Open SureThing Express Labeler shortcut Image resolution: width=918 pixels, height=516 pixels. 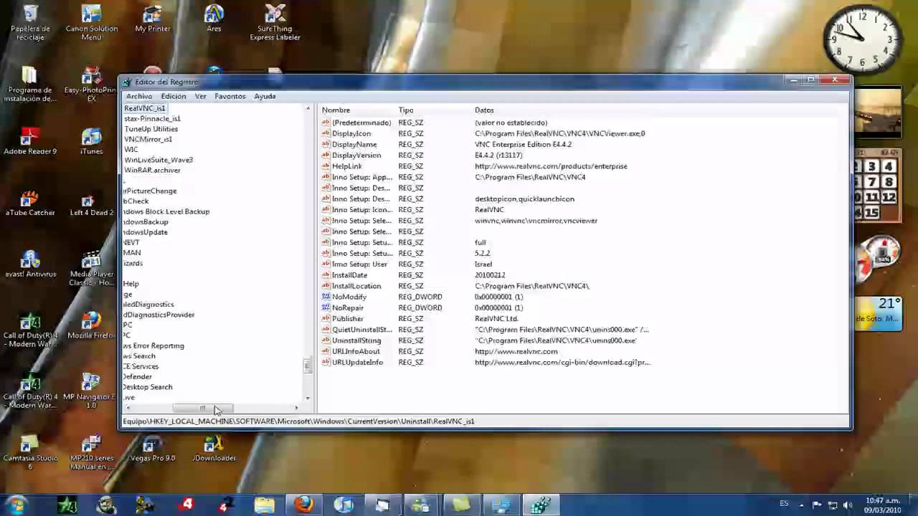275,23
